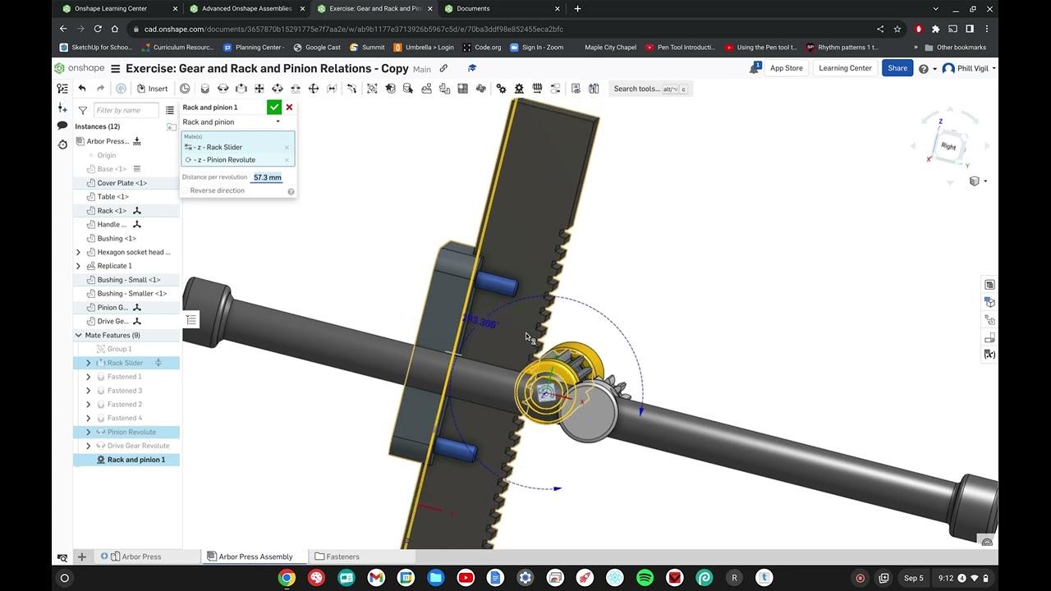Image resolution: width=1051 pixels, height=591 pixels.
Task: Click the Right face of view cube
Action: pyautogui.click(x=948, y=146)
